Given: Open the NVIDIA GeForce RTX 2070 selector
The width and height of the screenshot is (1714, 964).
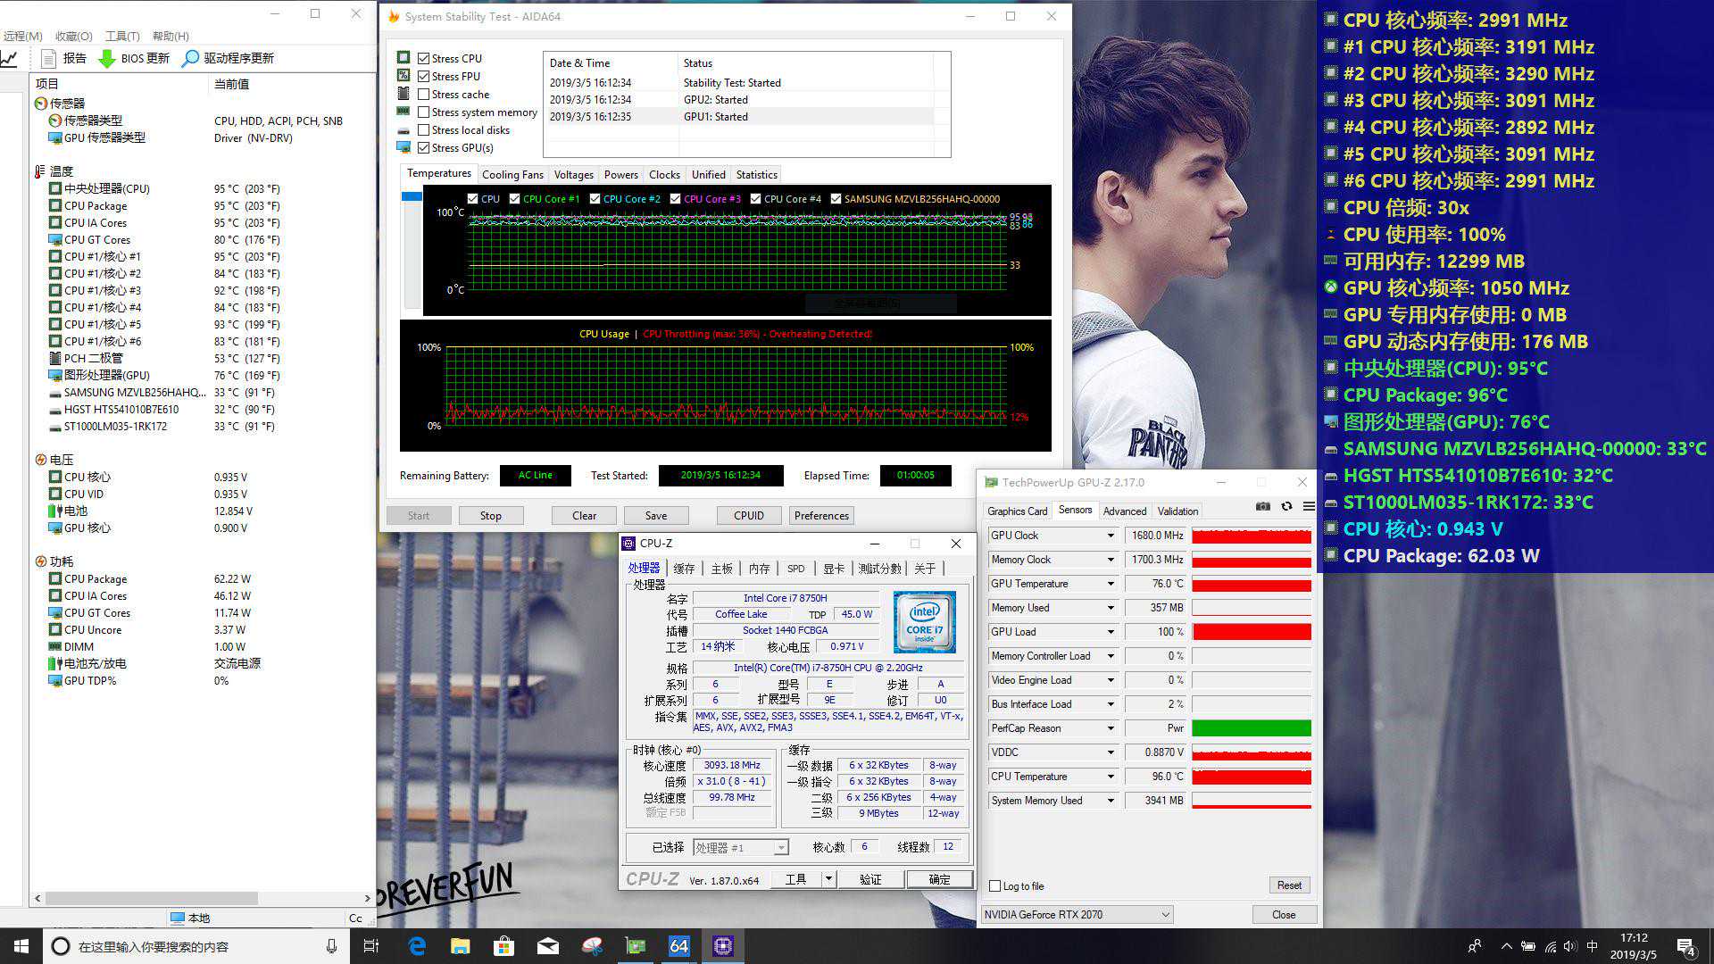Looking at the screenshot, I should [x=1076, y=915].
